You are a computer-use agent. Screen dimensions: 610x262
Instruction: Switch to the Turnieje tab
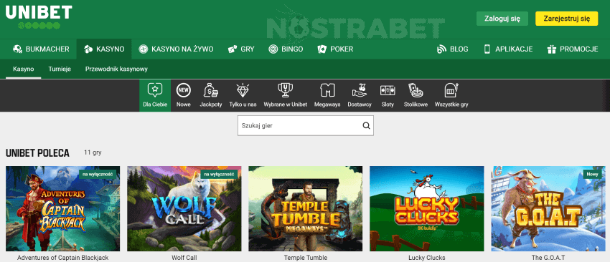pyautogui.click(x=60, y=69)
